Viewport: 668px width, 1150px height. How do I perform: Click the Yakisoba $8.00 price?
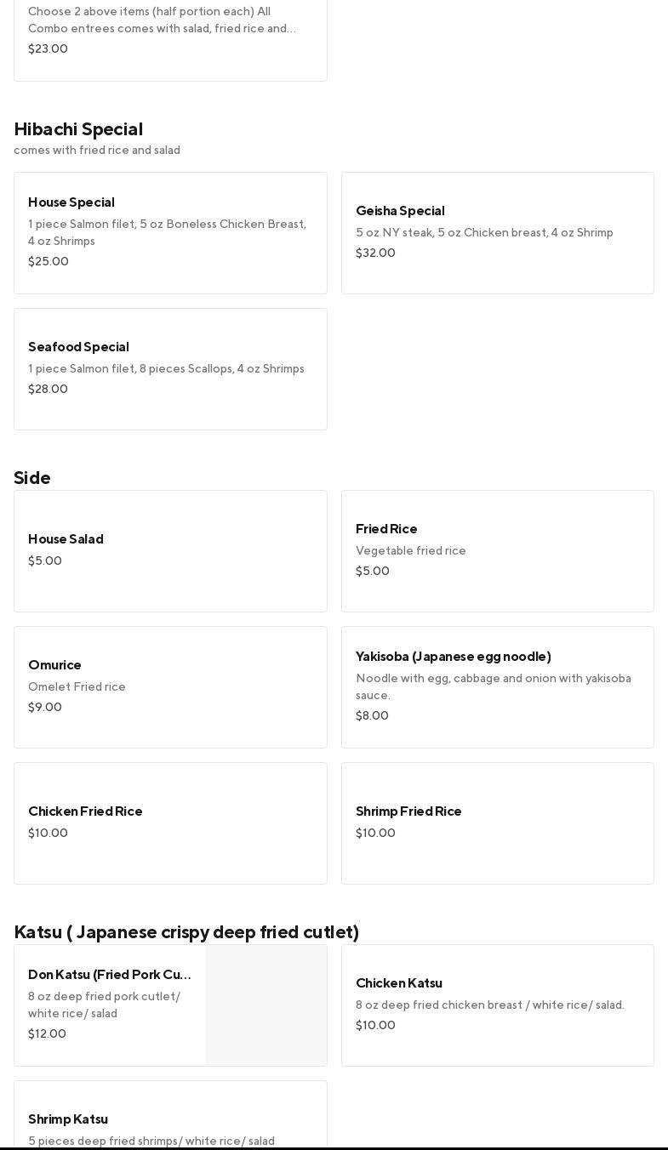[372, 715]
